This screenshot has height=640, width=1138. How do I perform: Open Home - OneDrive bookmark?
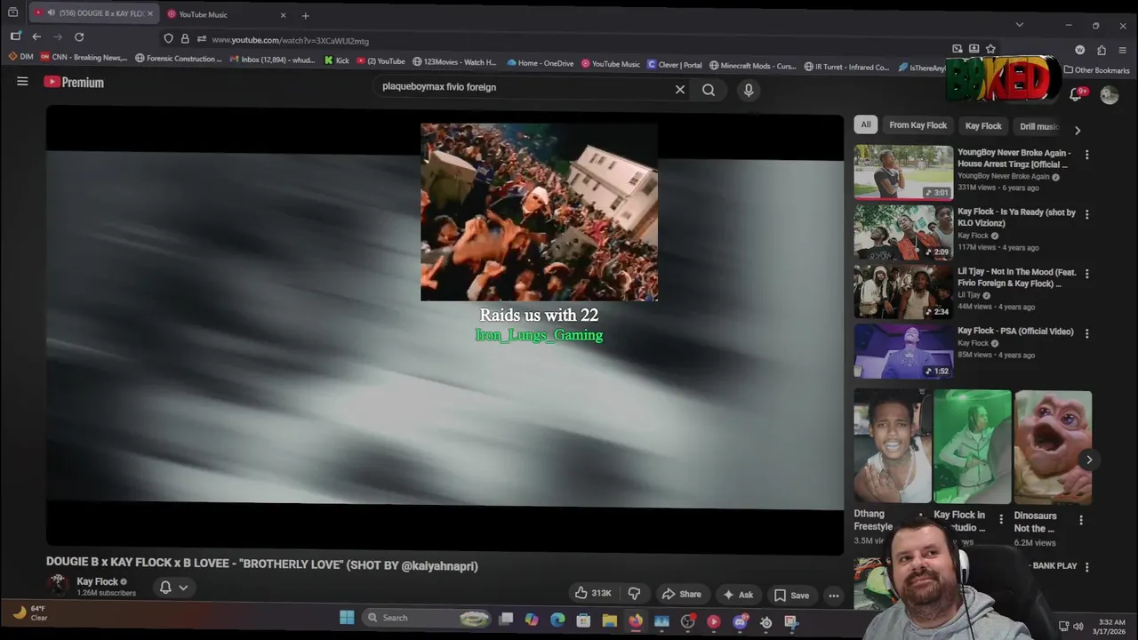pyautogui.click(x=541, y=63)
